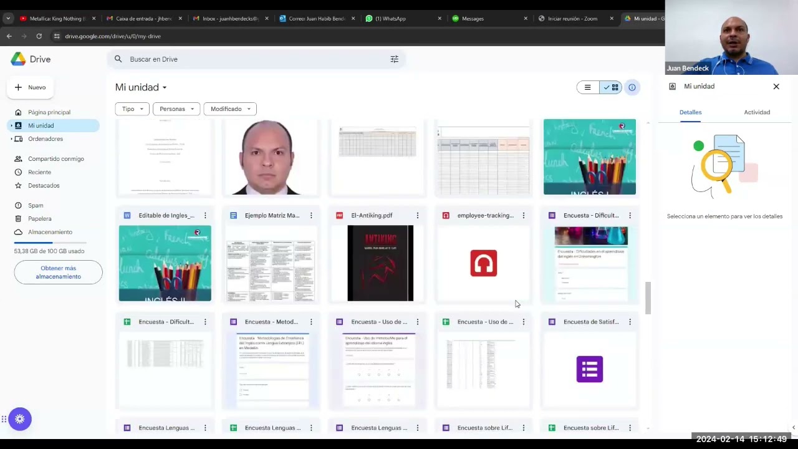The height and width of the screenshot is (449, 798).
Task: Focus the Buscar en Drive field
Action: (x=256, y=59)
